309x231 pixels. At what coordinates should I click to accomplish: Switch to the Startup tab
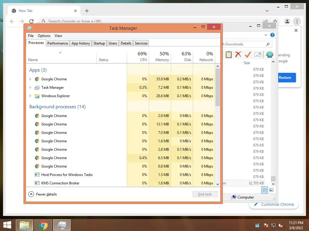pos(99,43)
